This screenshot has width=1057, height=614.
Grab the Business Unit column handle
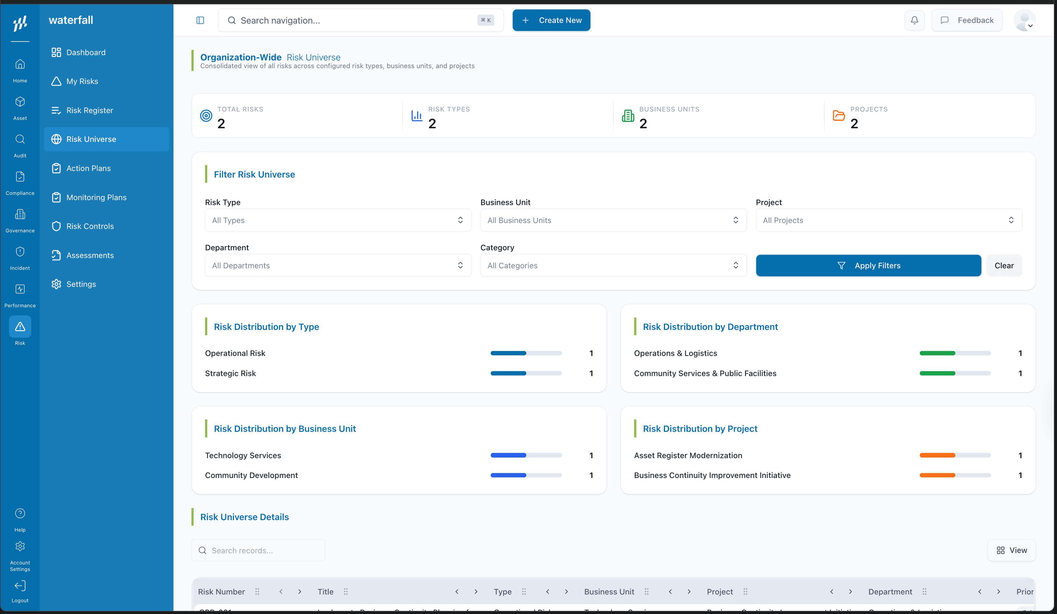click(646, 591)
